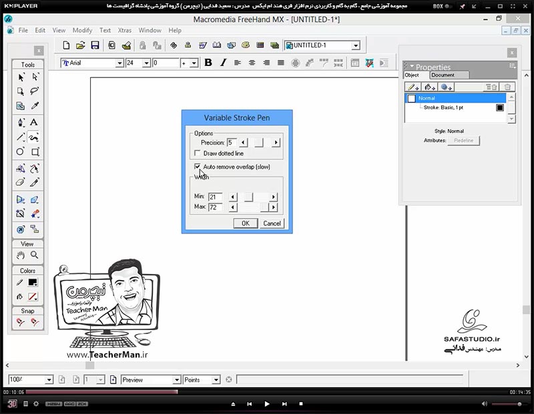The width and height of the screenshot is (534, 414).
Task: Expand the UNTITLED-1 document dropdown
Action: coord(356,45)
